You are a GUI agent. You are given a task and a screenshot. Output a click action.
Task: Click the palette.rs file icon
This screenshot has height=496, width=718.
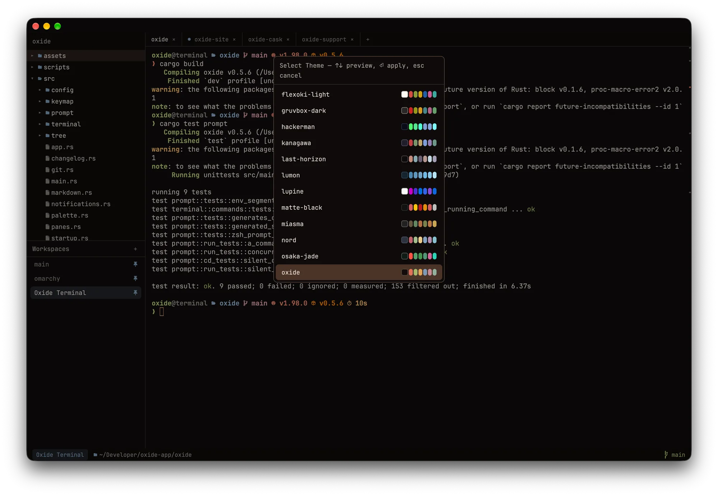[47, 216]
